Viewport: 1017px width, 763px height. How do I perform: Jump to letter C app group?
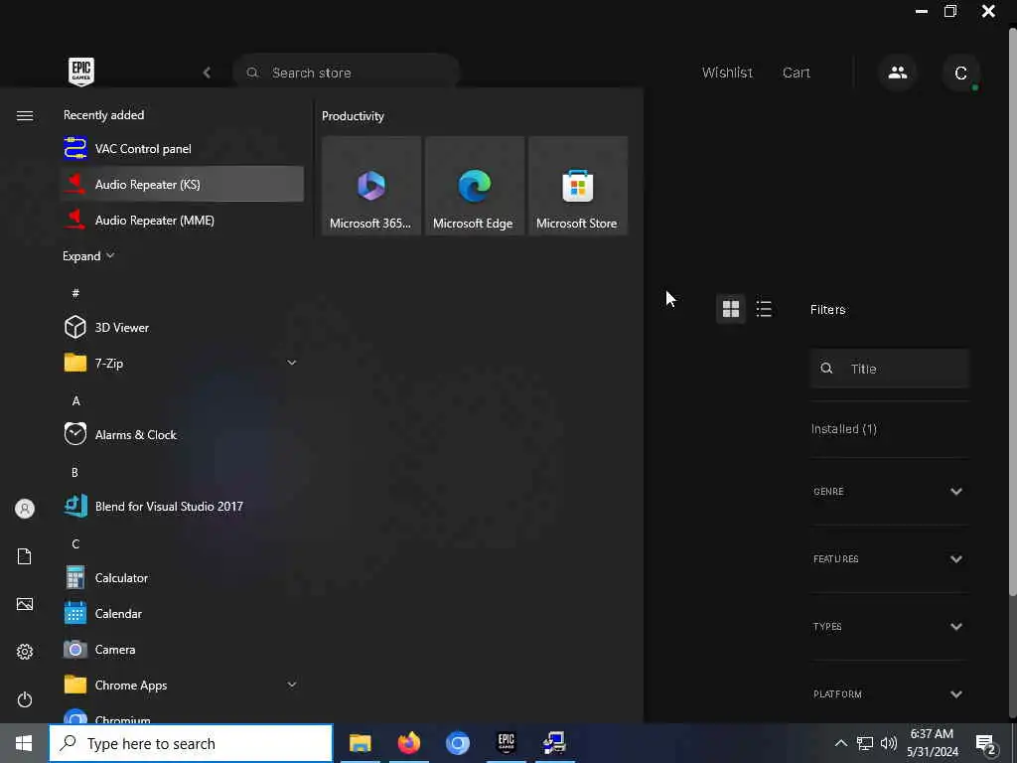click(75, 543)
